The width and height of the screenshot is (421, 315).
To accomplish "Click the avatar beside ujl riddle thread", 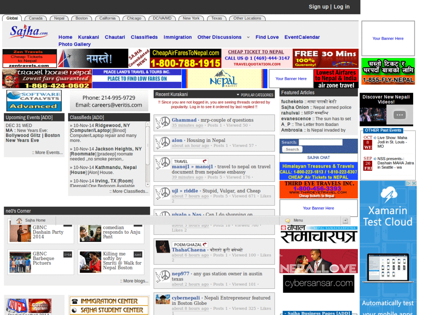I will pyautogui.click(x=163, y=194).
